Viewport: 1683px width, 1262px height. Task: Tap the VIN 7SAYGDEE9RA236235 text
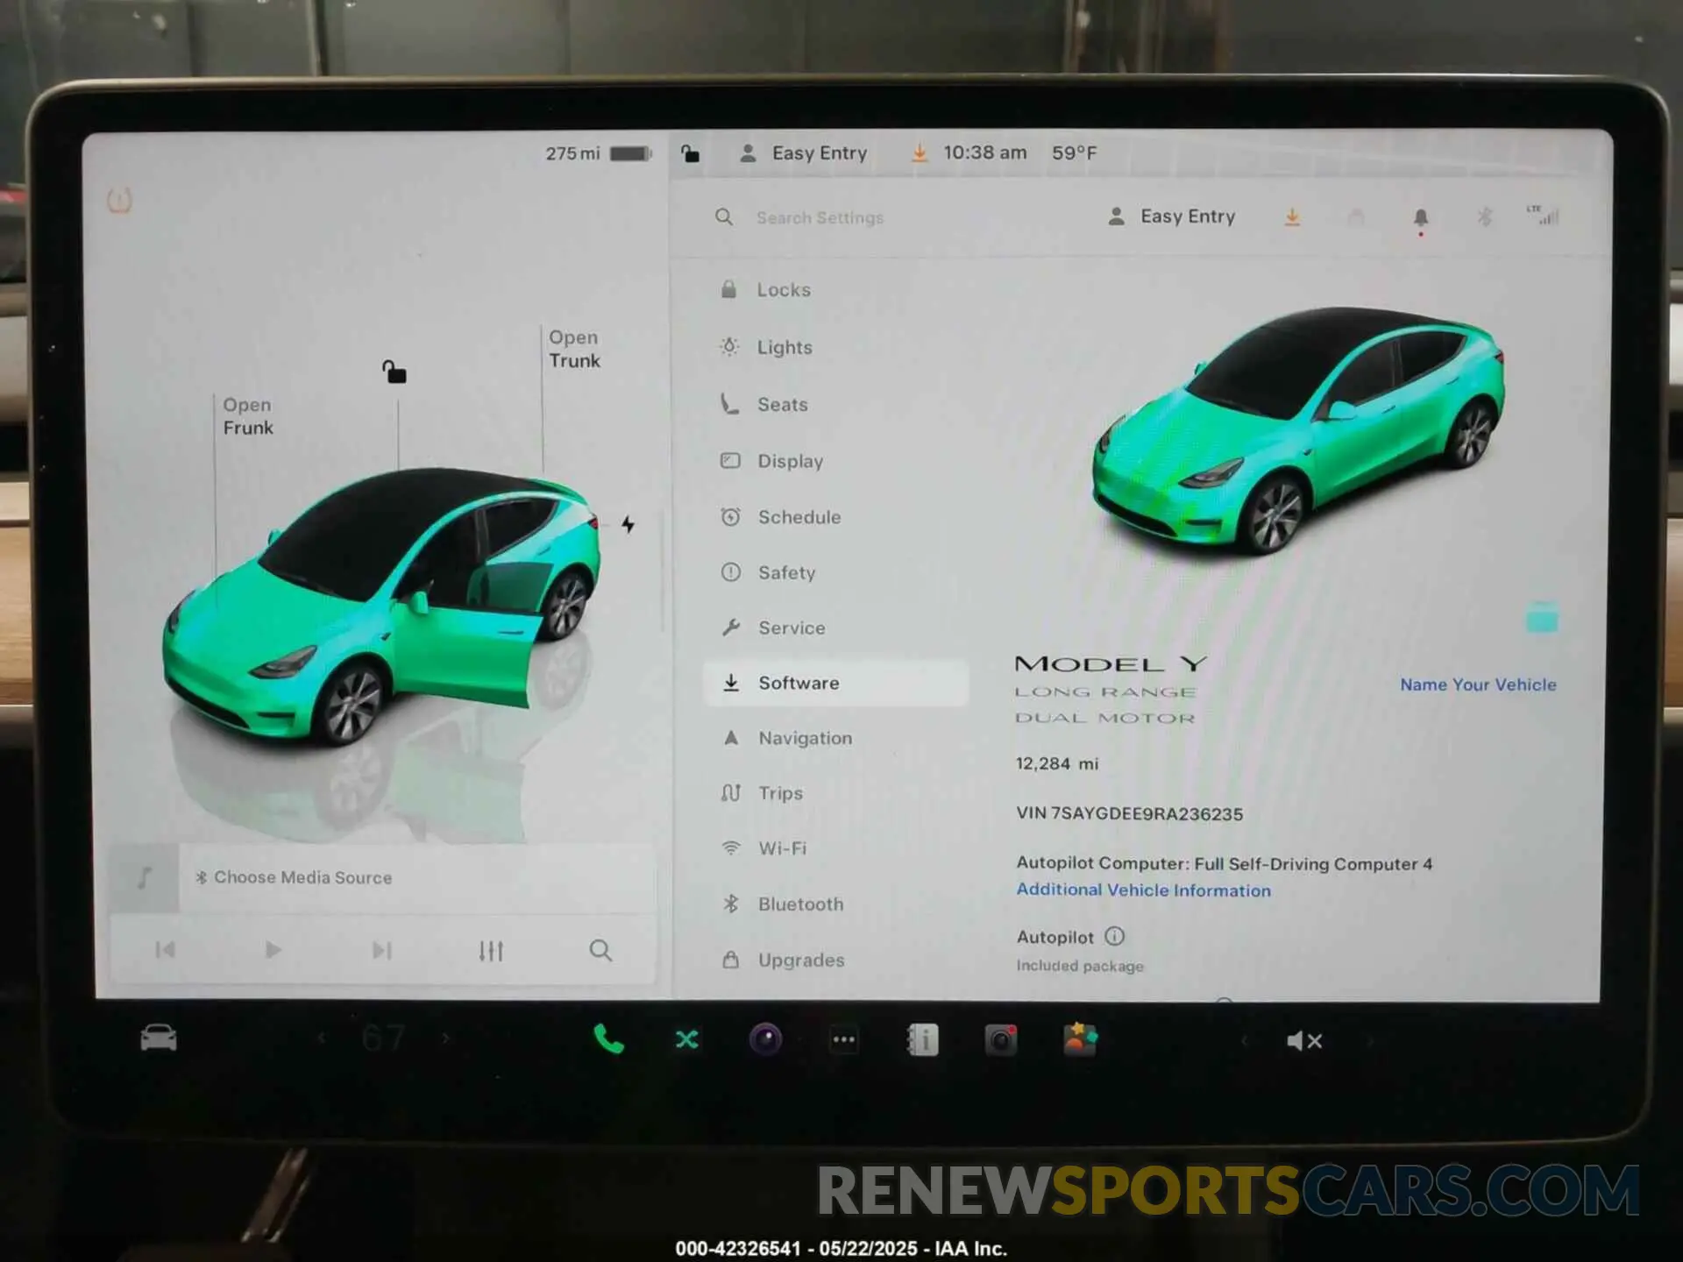pyautogui.click(x=1129, y=813)
